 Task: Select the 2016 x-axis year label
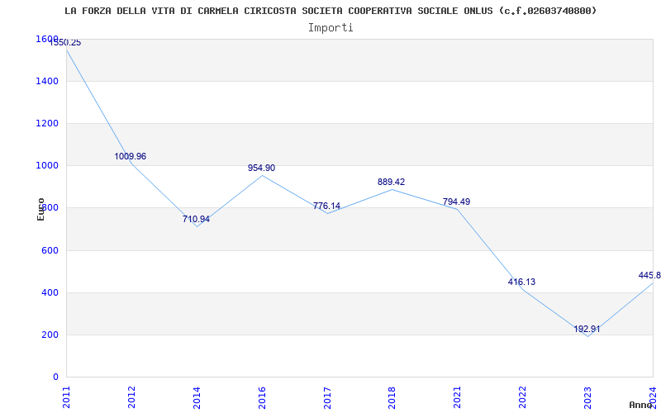[x=262, y=398]
